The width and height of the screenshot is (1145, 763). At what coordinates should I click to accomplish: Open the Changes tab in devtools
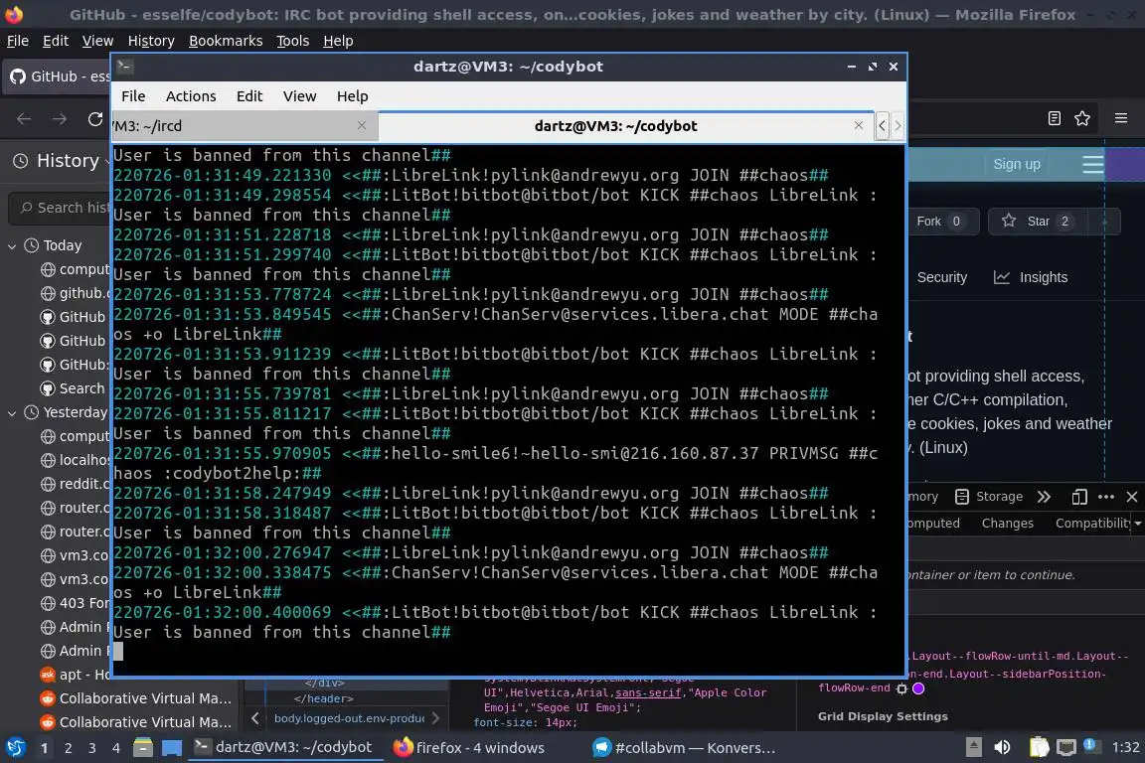(x=1007, y=523)
